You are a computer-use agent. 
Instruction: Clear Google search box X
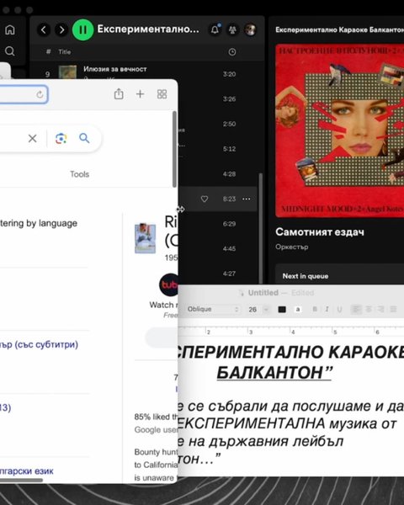(32, 139)
